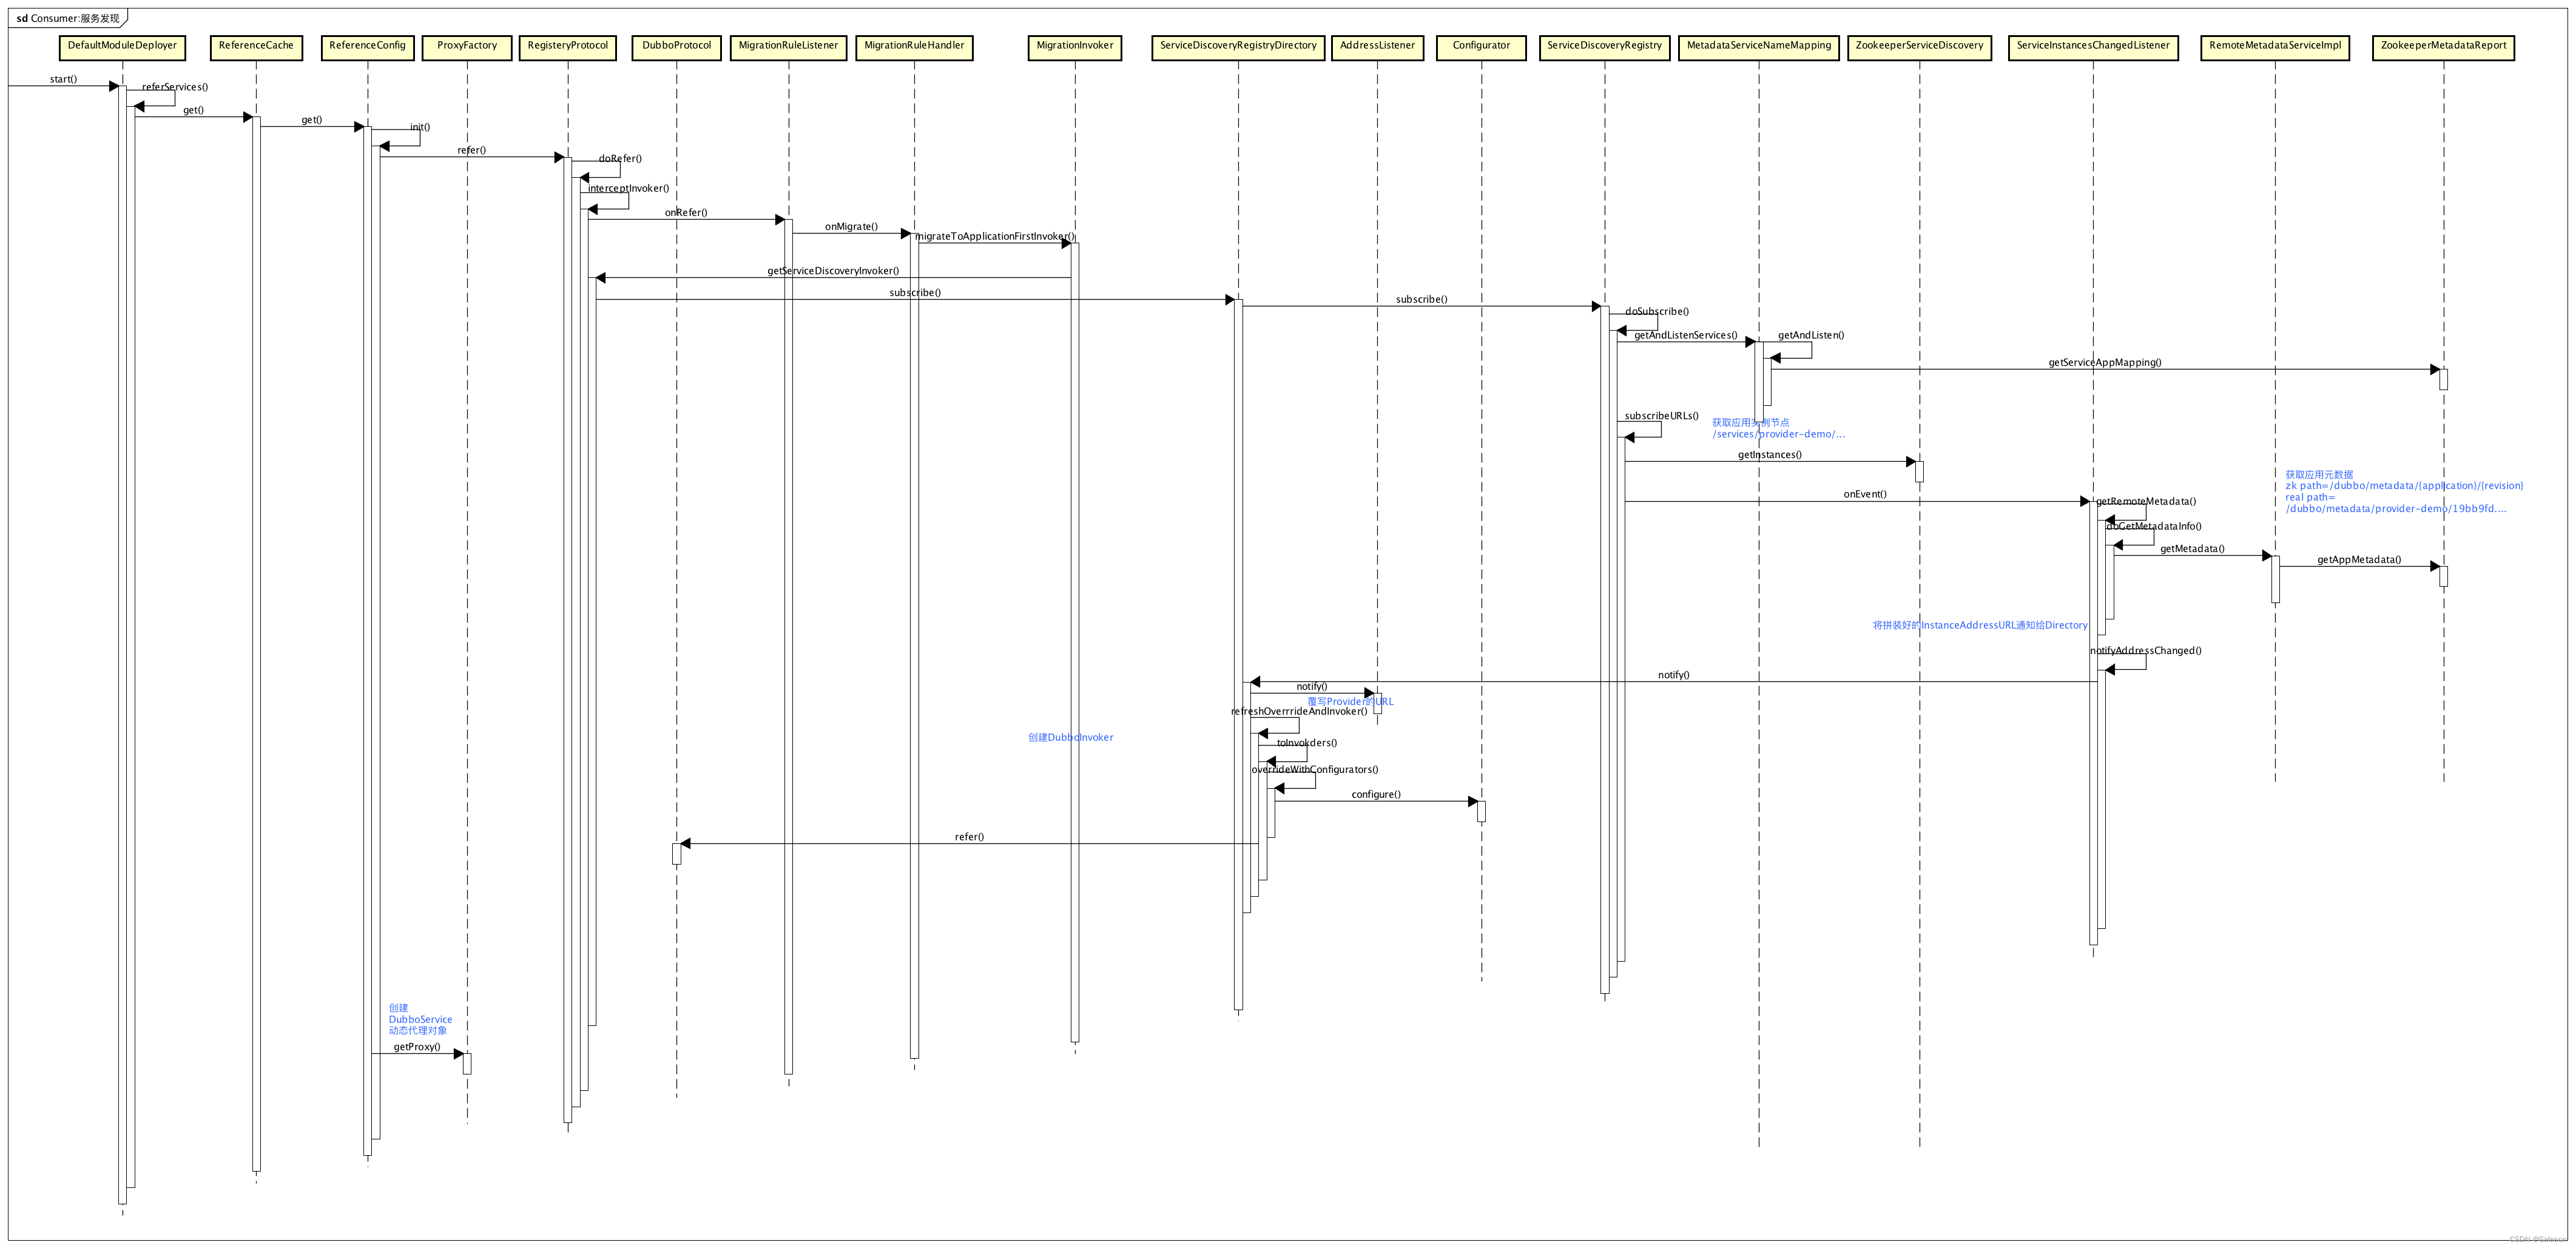This screenshot has width=2576, height=1248.
Task: Click the getServiceAppMapping() message label
Action: point(2105,362)
